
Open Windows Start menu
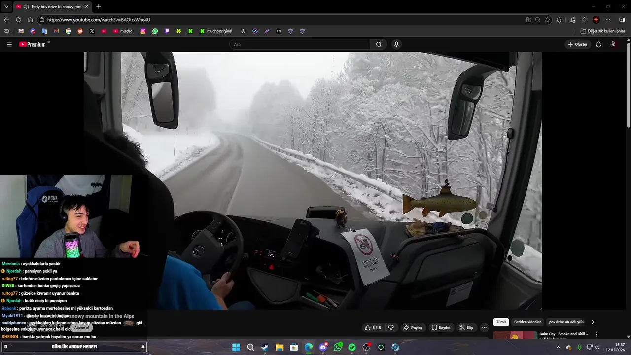coord(236,347)
